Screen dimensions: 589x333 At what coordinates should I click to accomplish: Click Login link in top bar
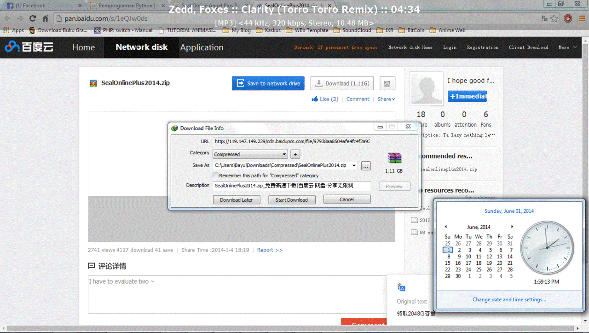tap(450, 47)
